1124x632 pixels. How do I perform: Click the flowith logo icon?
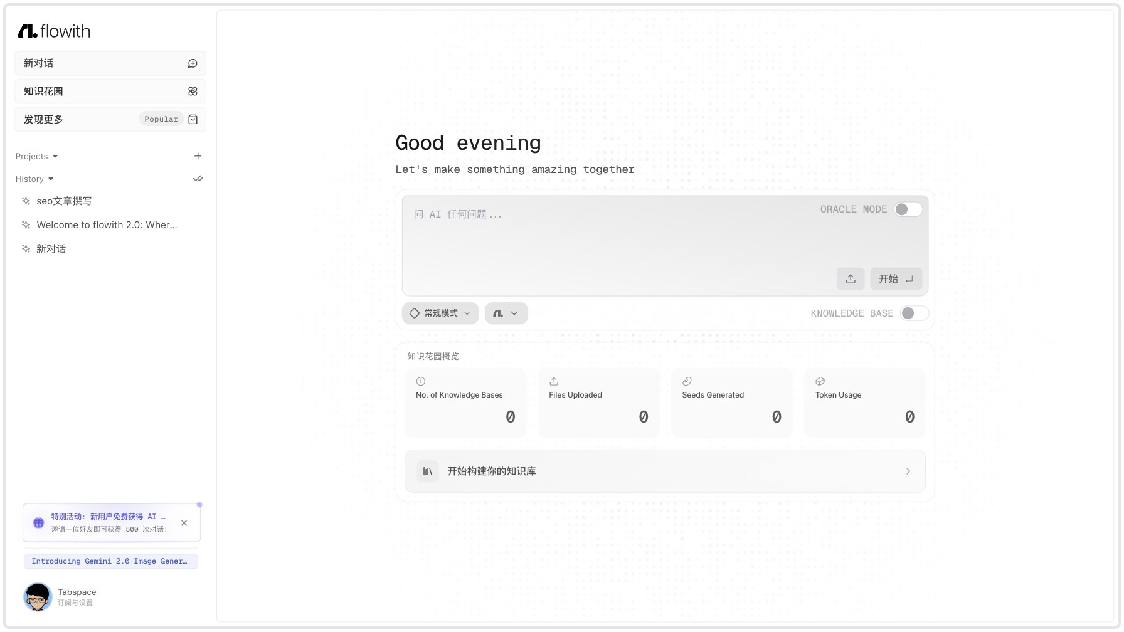pos(28,31)
